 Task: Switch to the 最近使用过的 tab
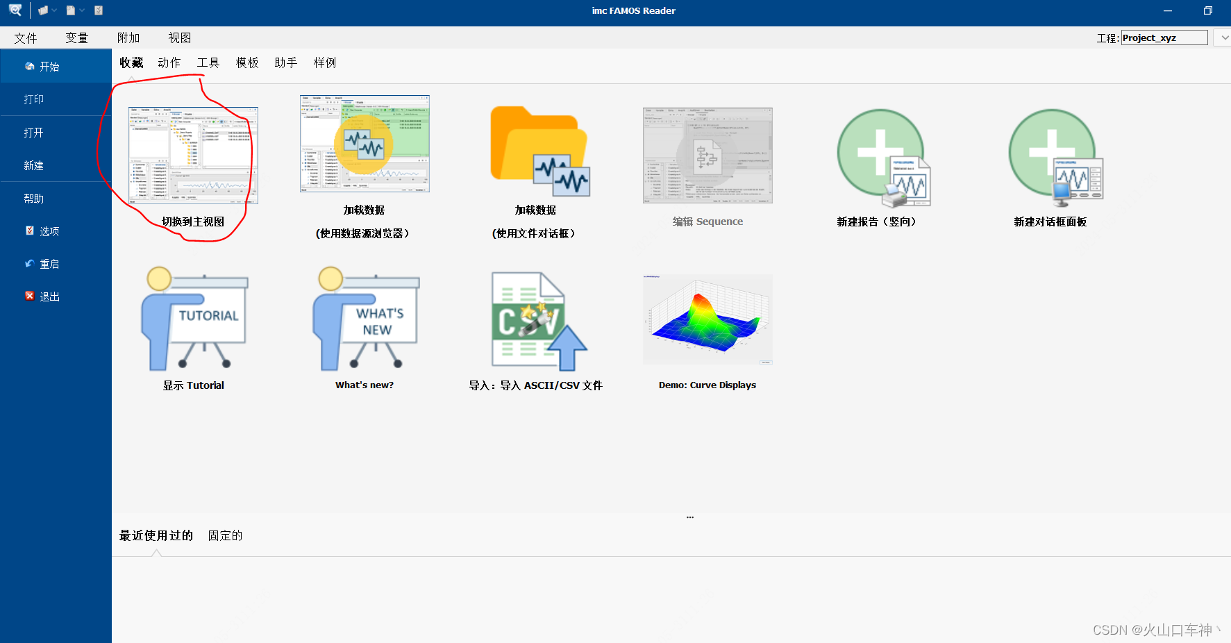coord(156,535)
